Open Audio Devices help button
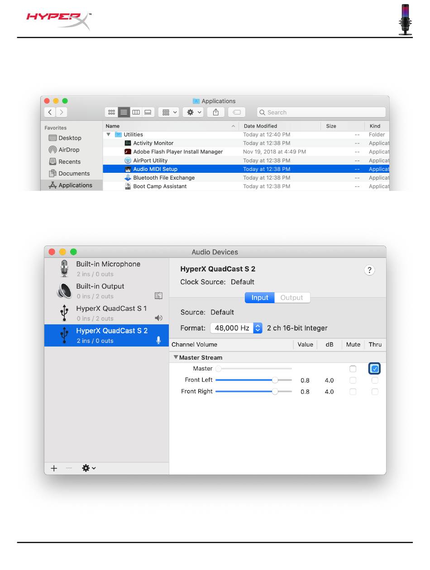 pos(369,270)
